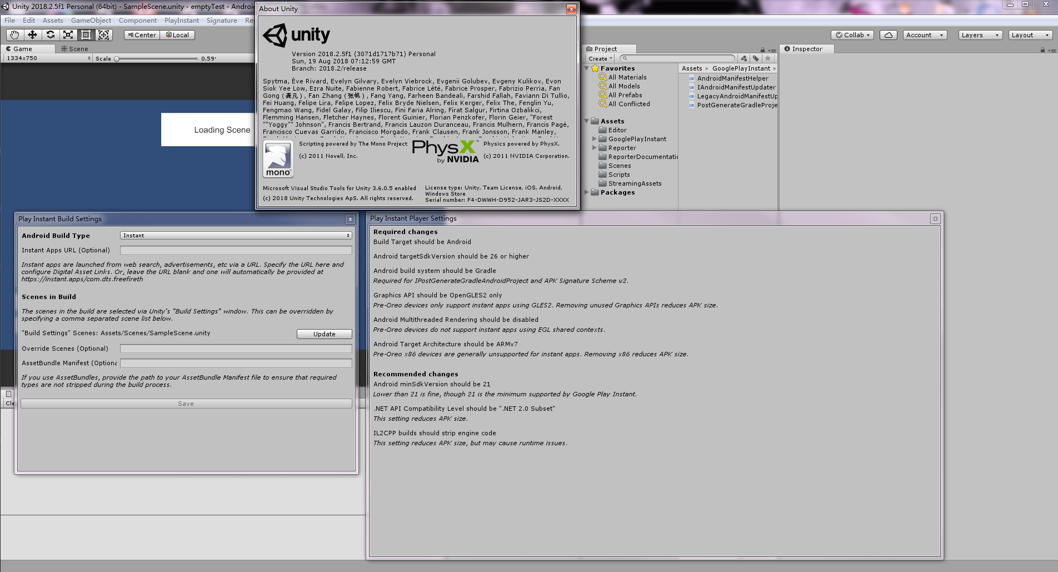Toggle the Project panel lock icon

click(x=762, y=50)
